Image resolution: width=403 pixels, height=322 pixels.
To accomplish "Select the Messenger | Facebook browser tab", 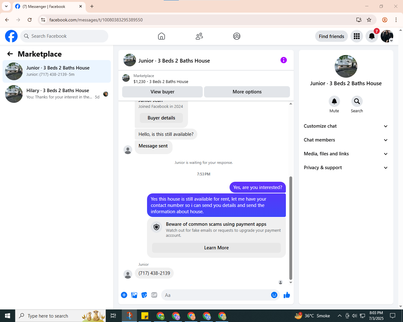I will click(x=49, y=6).
